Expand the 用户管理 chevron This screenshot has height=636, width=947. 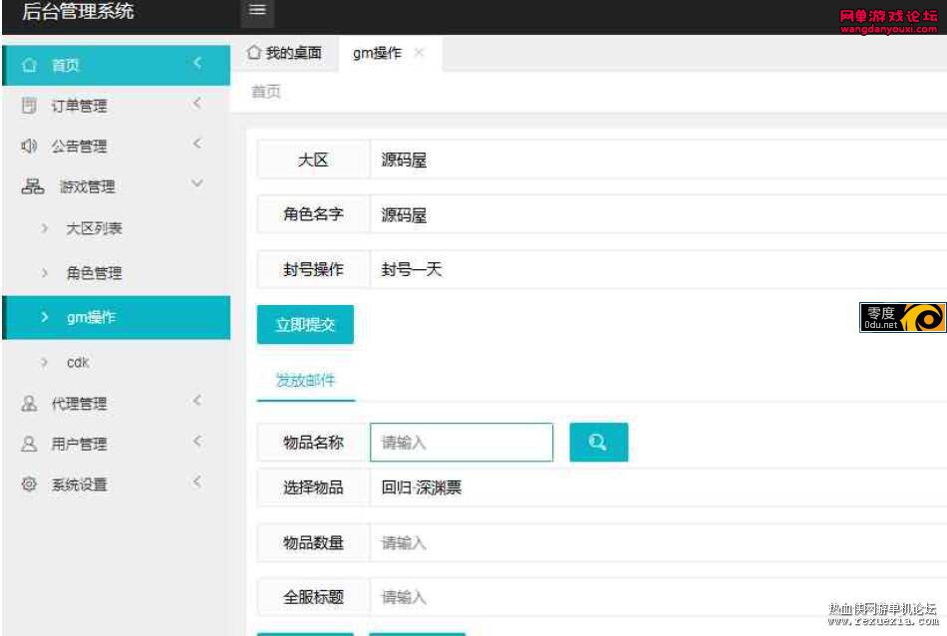pyautogui.click(x=197, y=441)
